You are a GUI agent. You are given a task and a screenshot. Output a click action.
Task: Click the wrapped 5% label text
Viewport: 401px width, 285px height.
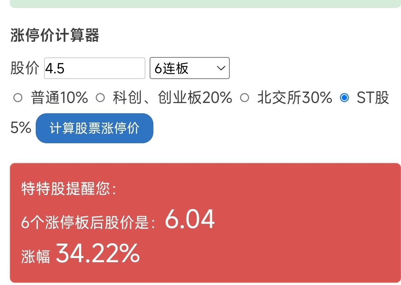21,128
